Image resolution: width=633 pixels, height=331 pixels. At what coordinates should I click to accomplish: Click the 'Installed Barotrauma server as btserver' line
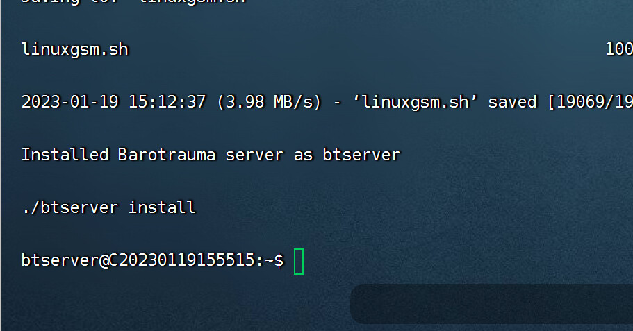210,154
